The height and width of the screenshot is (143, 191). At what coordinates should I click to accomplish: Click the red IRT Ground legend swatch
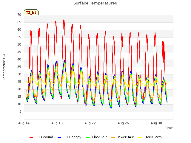click(31, 138)
